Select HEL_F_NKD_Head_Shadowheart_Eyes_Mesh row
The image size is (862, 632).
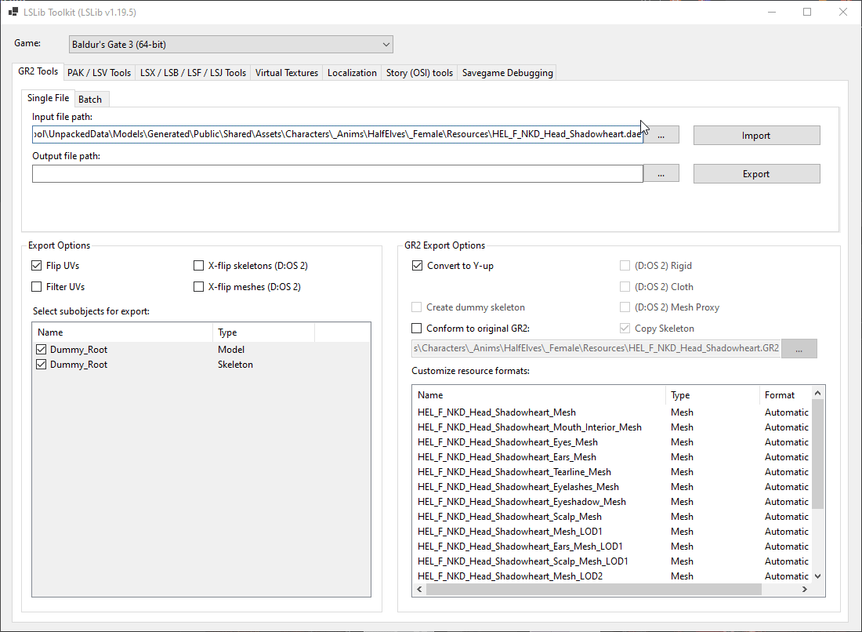(613, 442)
